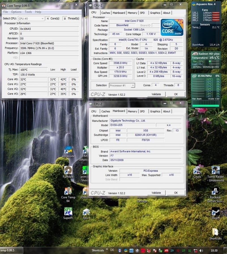The height and width of the screenshot is (254, 227).
Task: Click the taskbar clock showing 10:30
Action: click(214, 250)
